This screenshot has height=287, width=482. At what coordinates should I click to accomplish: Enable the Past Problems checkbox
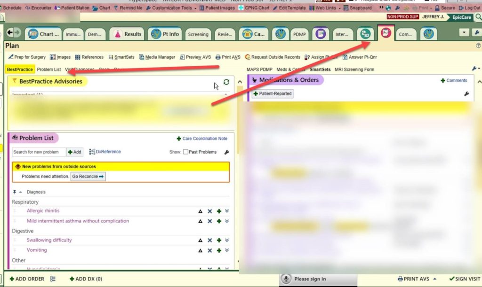point(185,152)
